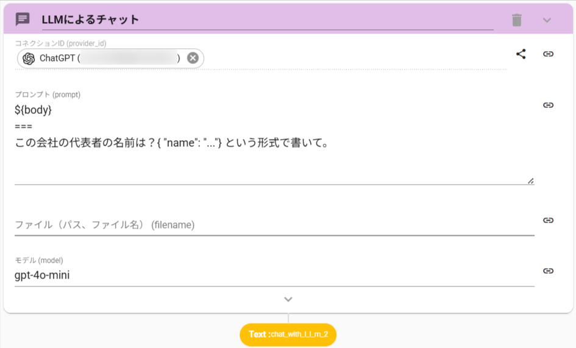Click the プロンプト (prompt) label
Screen dimensions: 576x348
pos(48,94)
